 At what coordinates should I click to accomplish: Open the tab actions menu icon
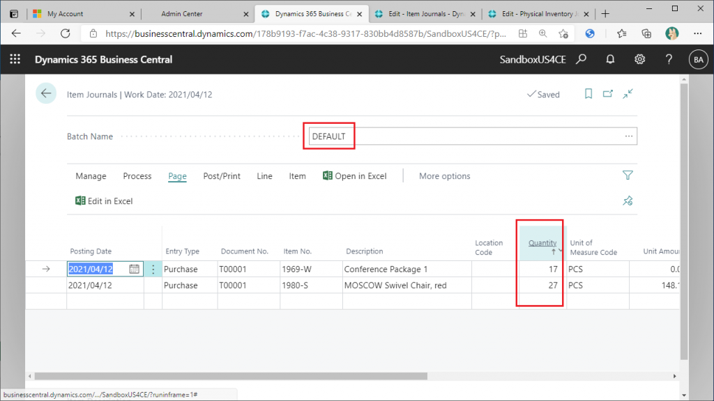(14, 14)
